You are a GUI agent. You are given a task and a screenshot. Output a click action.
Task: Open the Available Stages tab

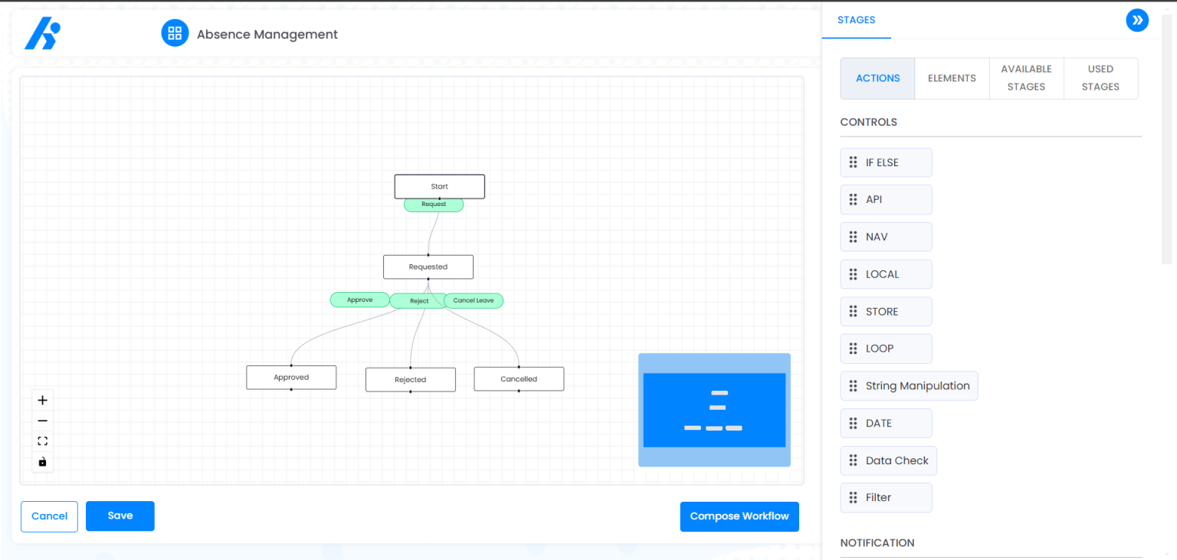point(1026,78)
